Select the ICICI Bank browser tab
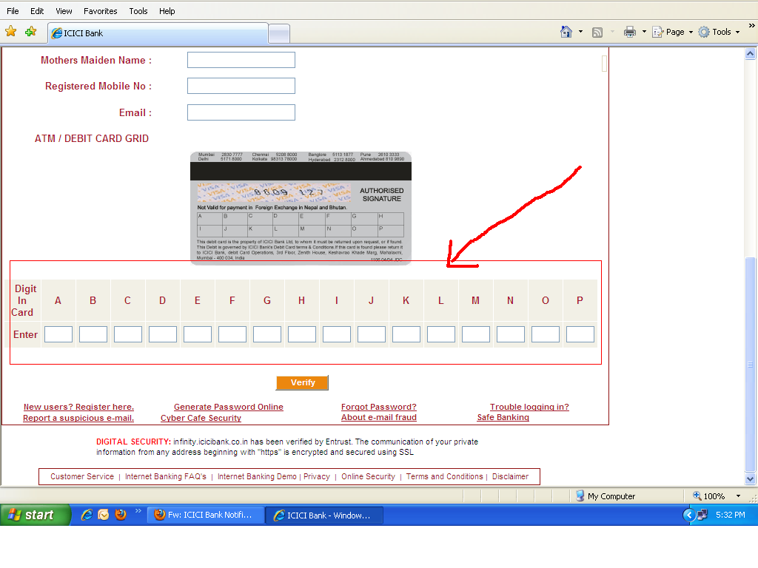758x568 pixels. coord(158,33)
